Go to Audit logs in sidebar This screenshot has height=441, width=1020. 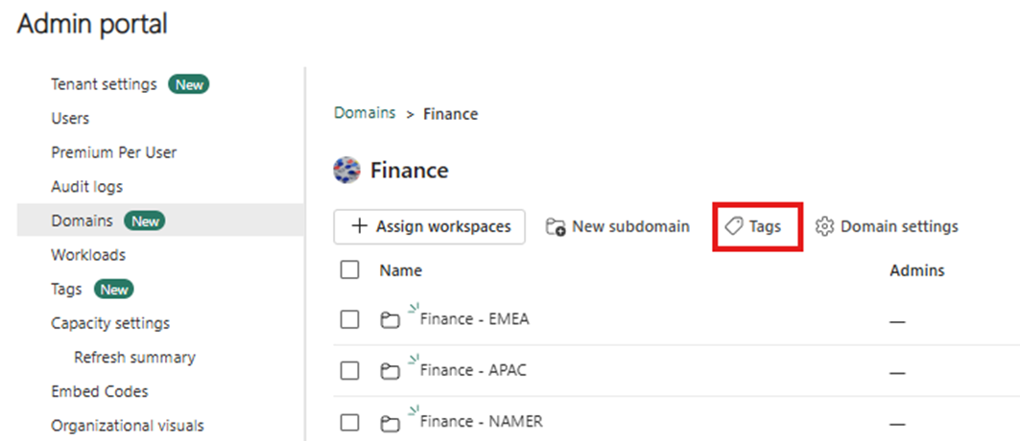(x=86, y=187)
